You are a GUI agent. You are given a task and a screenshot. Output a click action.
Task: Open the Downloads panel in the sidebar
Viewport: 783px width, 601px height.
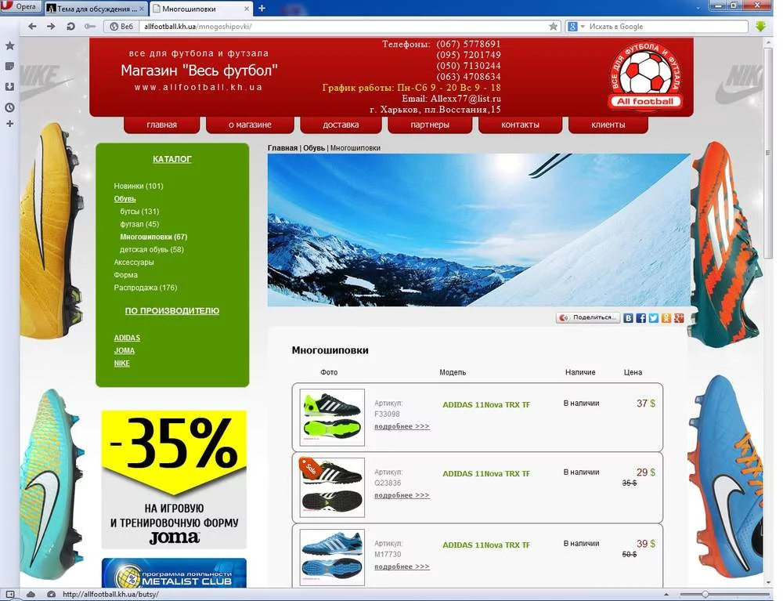tap(9, 87)
